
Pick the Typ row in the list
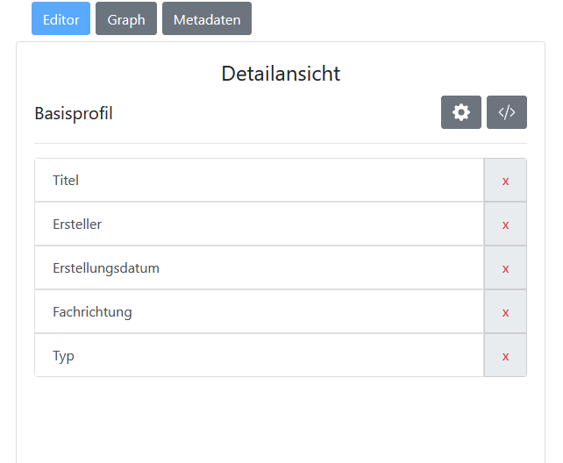point(259,356)
